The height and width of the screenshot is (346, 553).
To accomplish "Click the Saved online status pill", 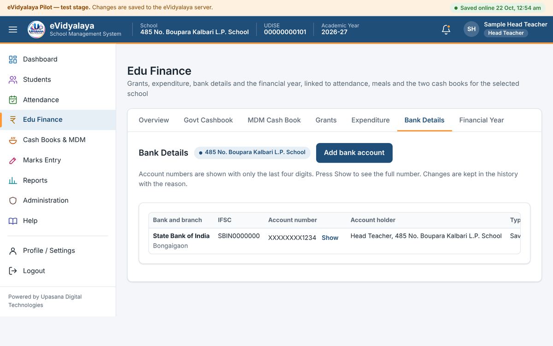I will (x=497, y=8).
